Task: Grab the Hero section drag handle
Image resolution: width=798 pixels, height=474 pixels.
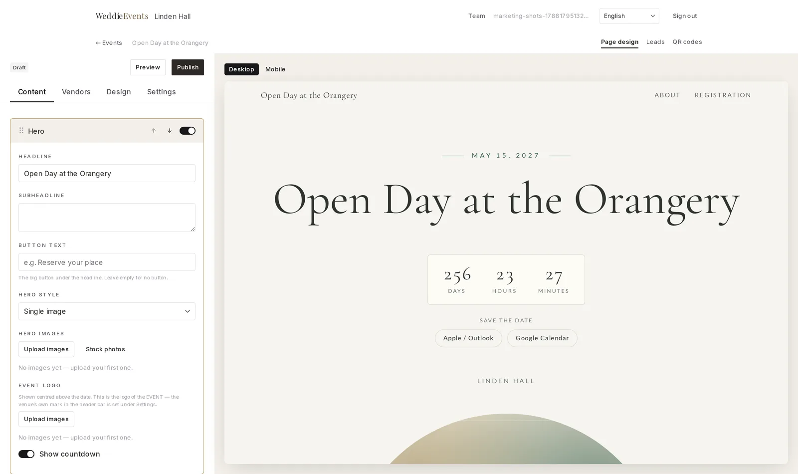Action: pos(21,131)
